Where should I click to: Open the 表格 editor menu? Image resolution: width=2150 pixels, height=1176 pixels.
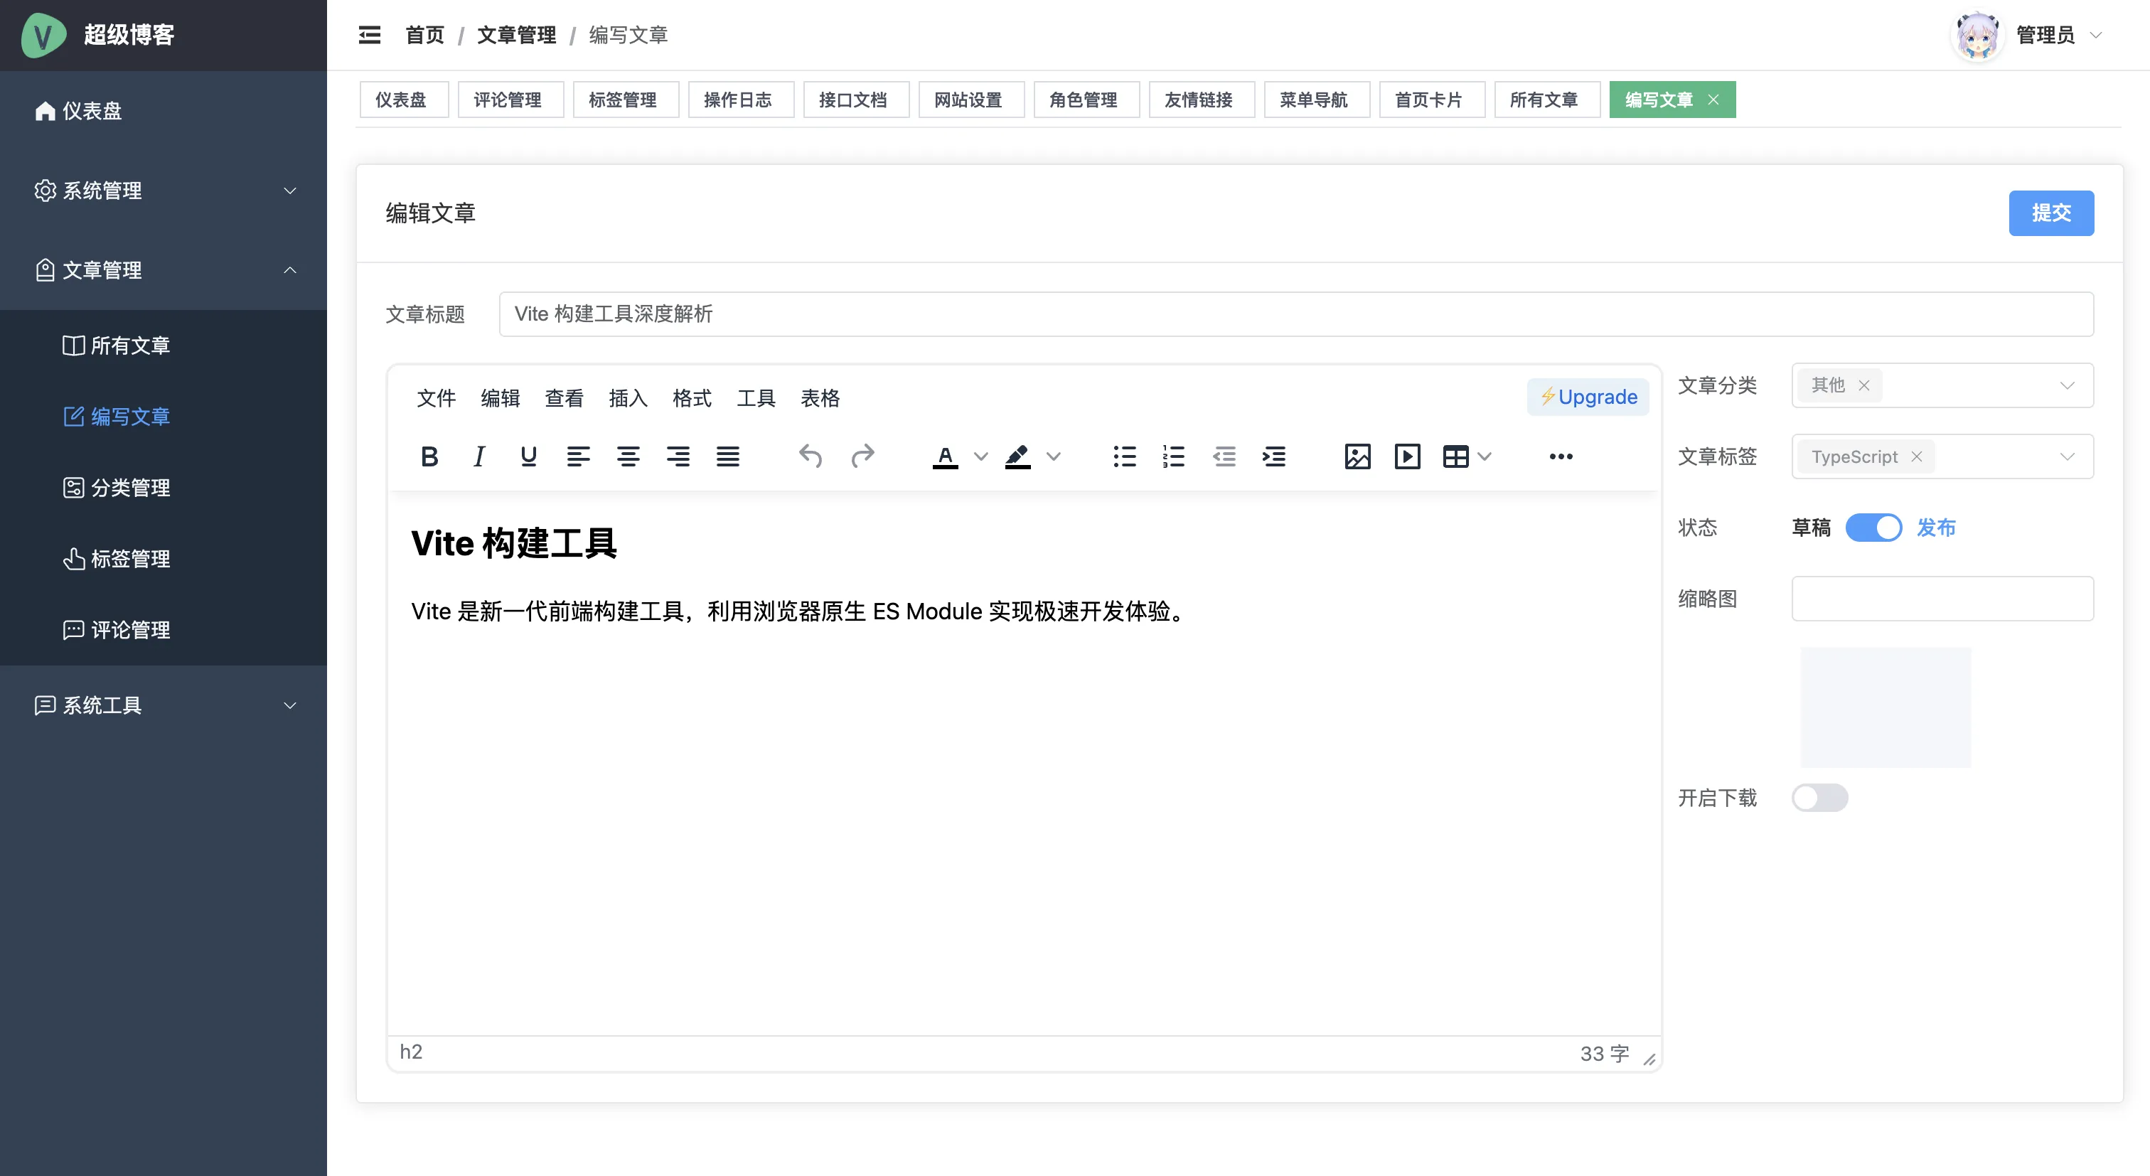tap(820, 398)
